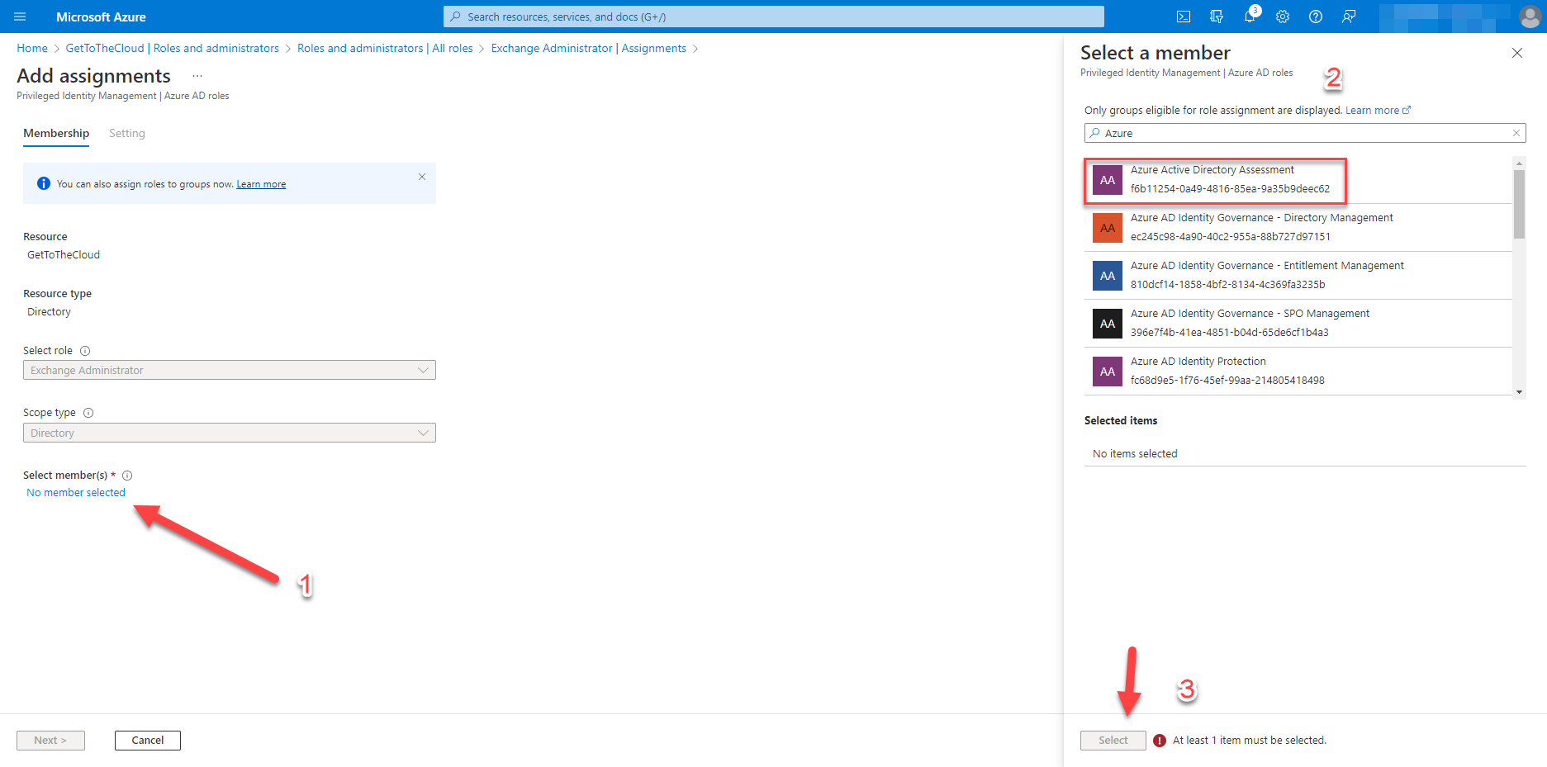Click the GetToTheCloud resource value
The image size is (1547, 767).
(64, 255)
